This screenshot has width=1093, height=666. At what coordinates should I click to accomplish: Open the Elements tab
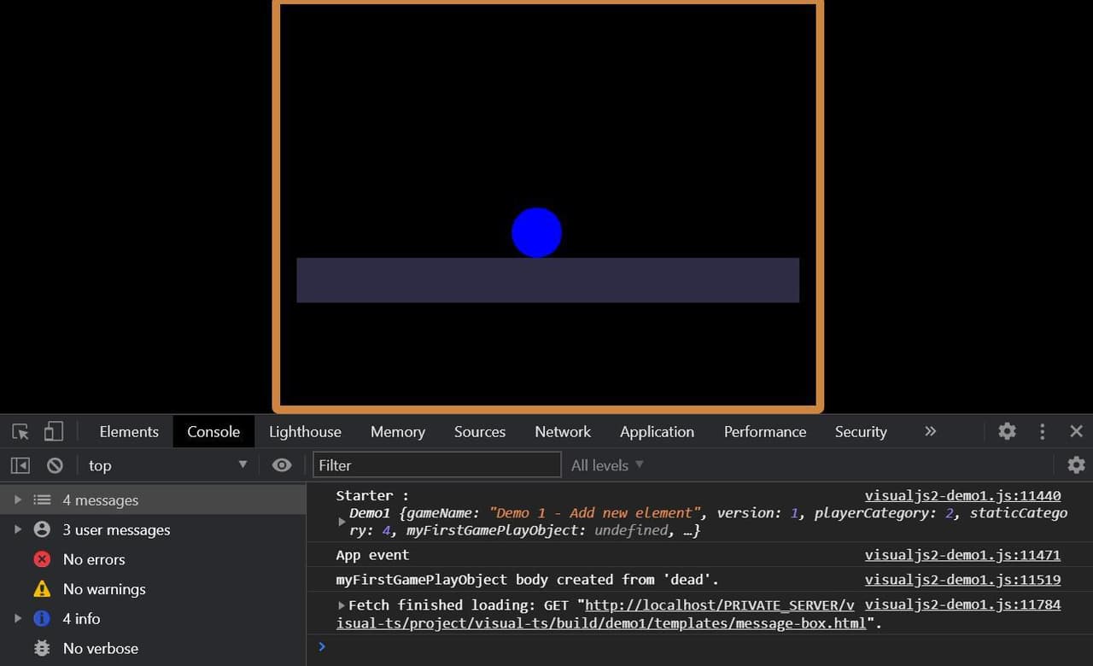tap(129, 431)
